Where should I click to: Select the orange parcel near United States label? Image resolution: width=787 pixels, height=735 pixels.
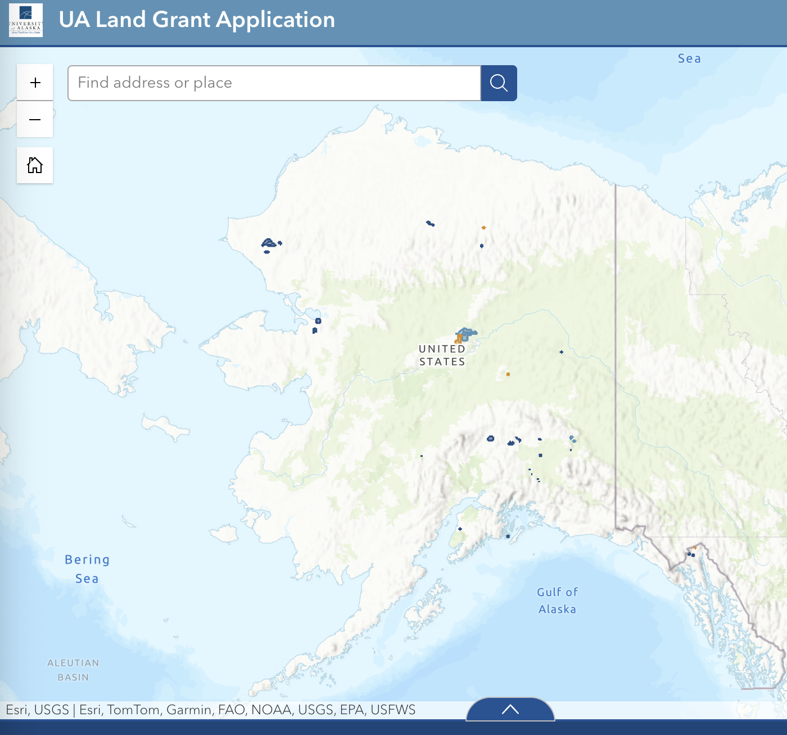(x=458, y=339)
